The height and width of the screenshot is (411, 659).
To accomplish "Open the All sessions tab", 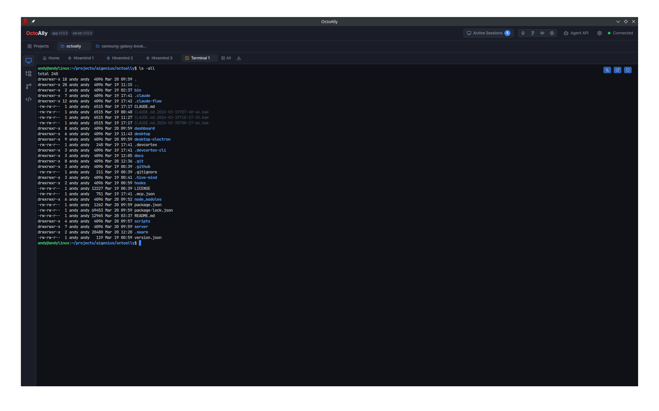I will (x=226, y=58).
